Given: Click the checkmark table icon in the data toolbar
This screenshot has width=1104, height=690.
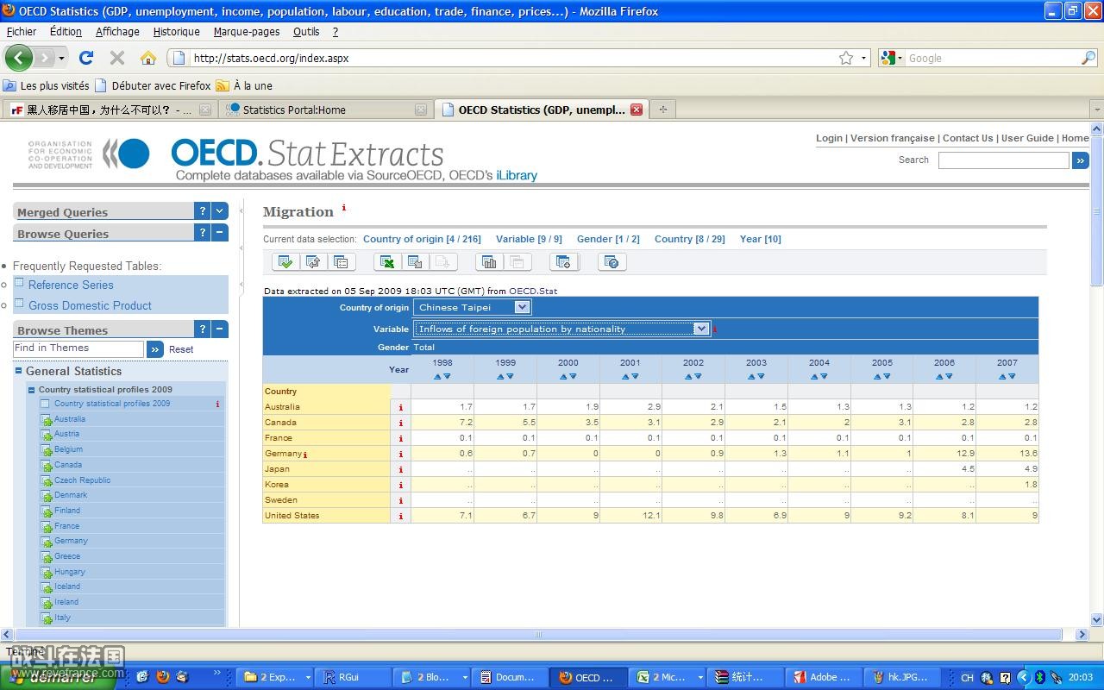Looking at the screenshot, I should 285,262.
